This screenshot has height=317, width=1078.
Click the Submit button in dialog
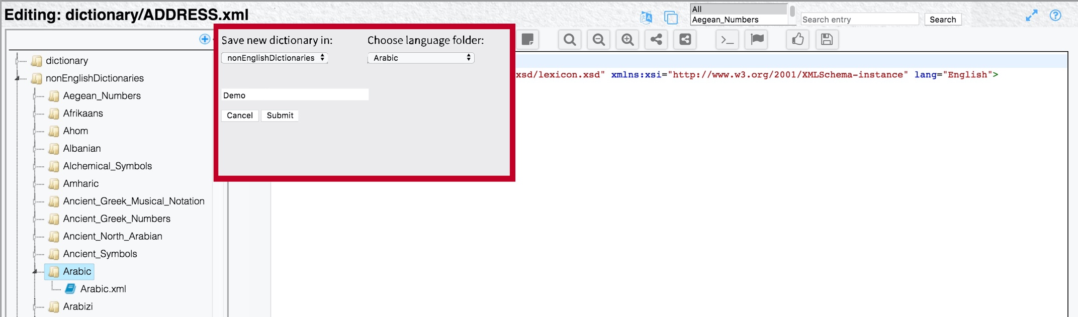[x=280, y=116]
